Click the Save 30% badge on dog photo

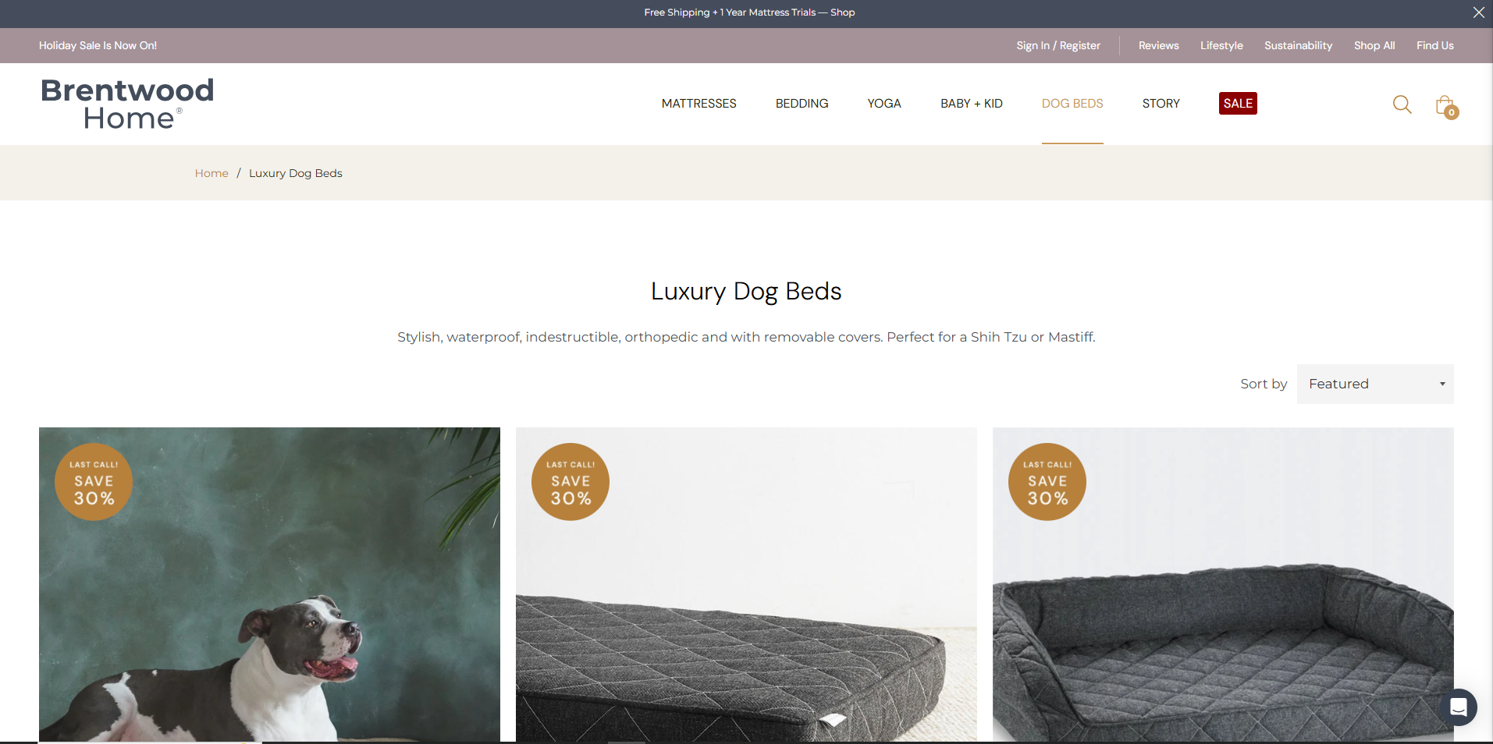pyautogui.click(x=94, y=482)
